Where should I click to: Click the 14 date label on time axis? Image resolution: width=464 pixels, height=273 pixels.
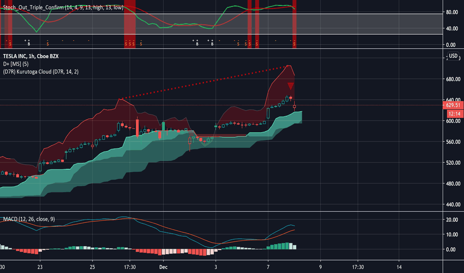click(x=399, y=267)
